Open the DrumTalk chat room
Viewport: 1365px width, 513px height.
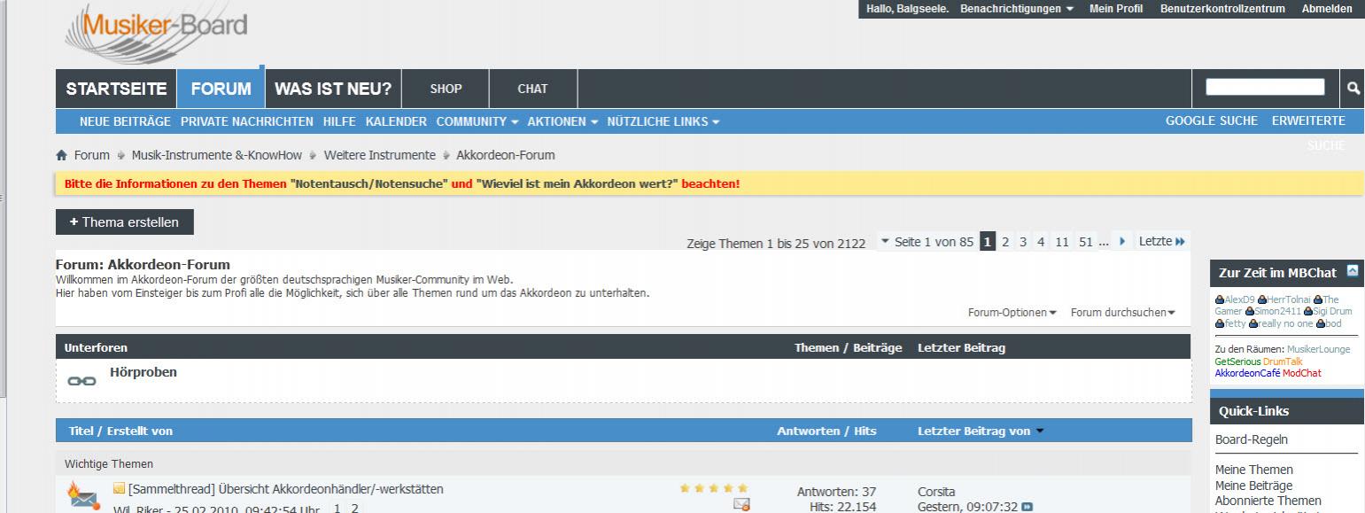click(x=1283, y=361)
